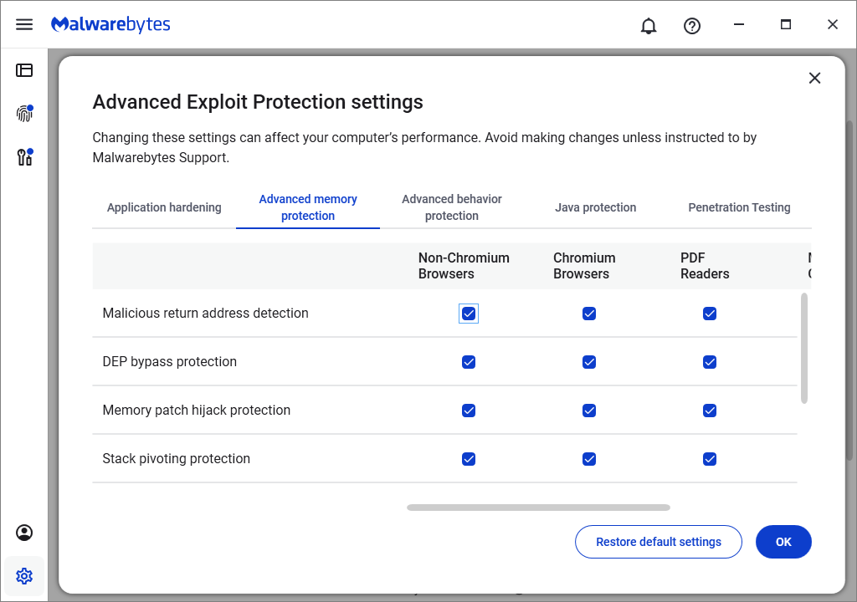Screen dimensions: 857x602
Task: Select Advanced memory protection tab
Action: coord(308,207)
